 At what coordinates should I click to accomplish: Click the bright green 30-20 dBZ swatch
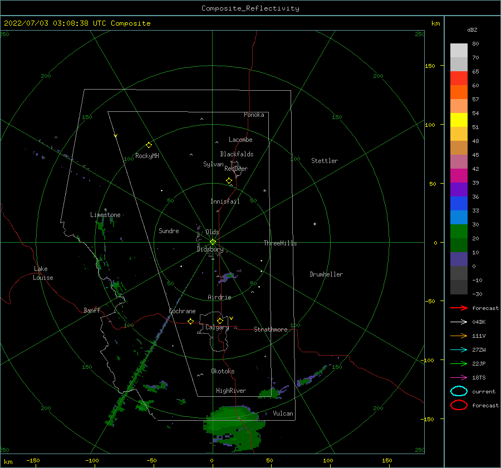click(459, 231)
